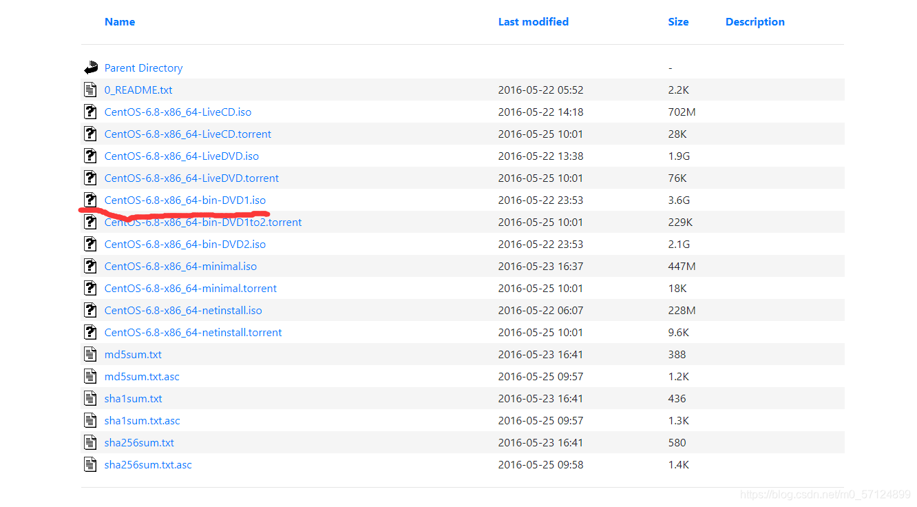Screen dimensions: 917x507
Task: Click the unknown-file icon beside CentOS-6.8-x86_64-LiveCD.iso
Action: point(90,112)
